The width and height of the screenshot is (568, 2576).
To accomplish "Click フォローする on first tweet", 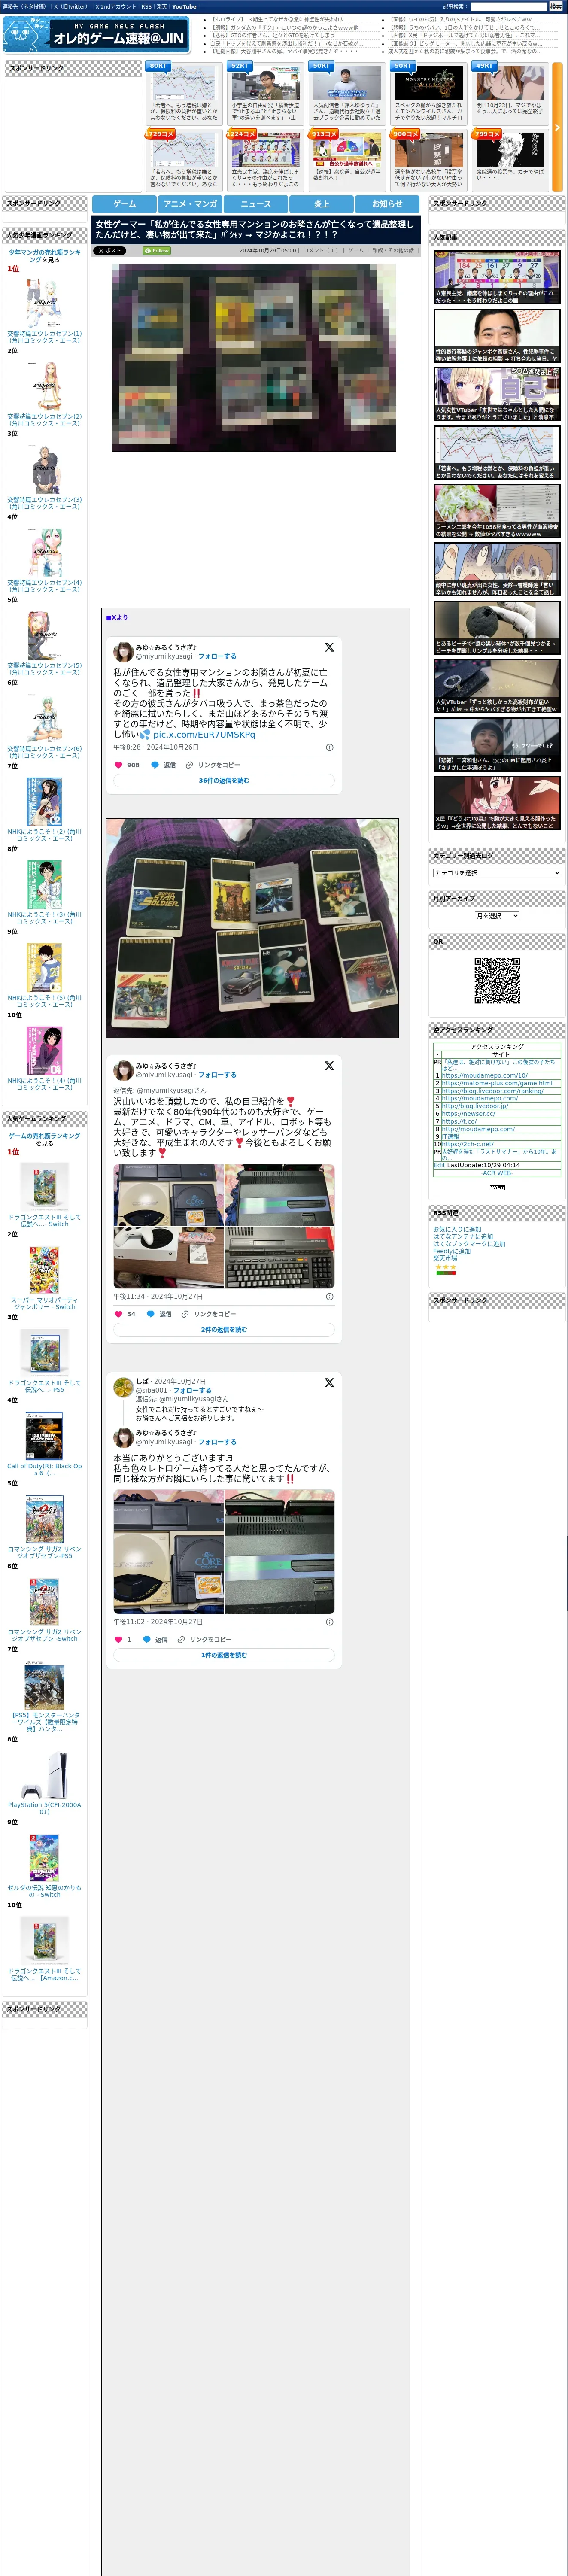I will [217, 657].
